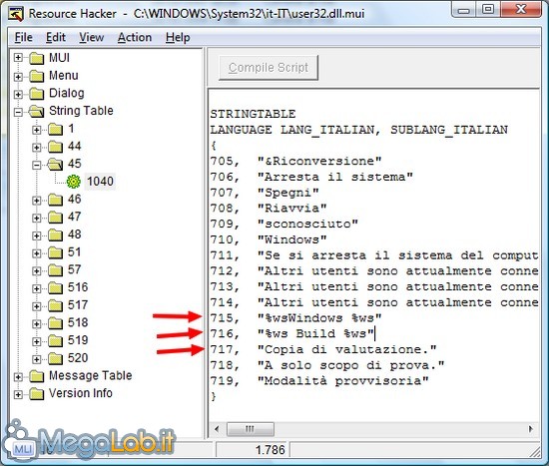549x466 pixels.
Task: Click the horizontal scrollbar right arrow
Action: tap(531, 429)
